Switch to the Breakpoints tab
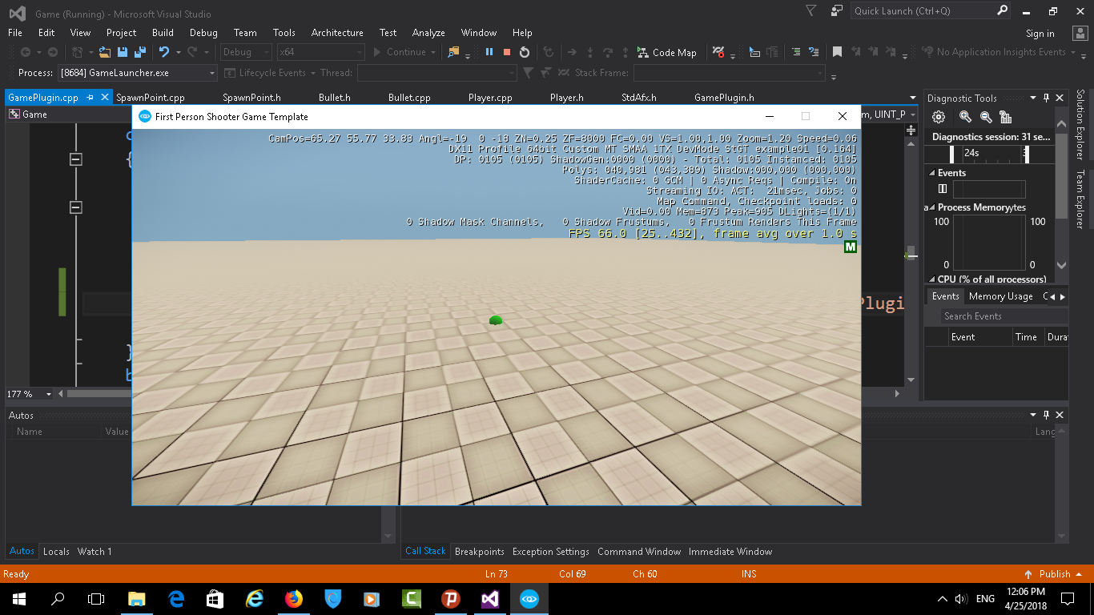 [x=480, y=552]
